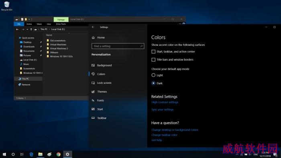Click the Lock screen icon in Settings
The height and width of the screenshot is (158, 281).
[x=93, y=83]
